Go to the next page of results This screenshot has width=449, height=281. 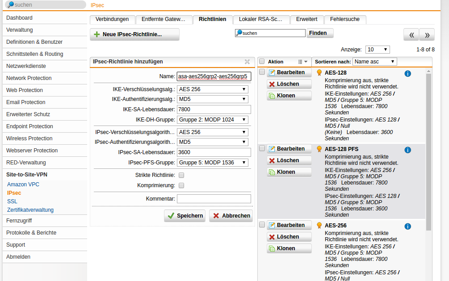click(427, 35)
